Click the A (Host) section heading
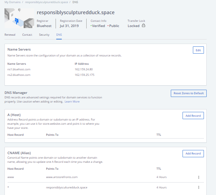 14,115
